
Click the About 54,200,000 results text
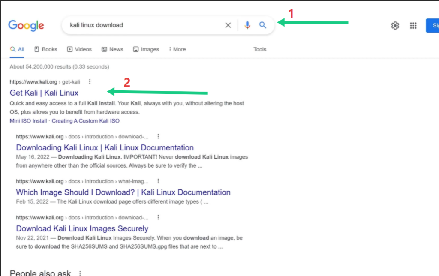59,66
